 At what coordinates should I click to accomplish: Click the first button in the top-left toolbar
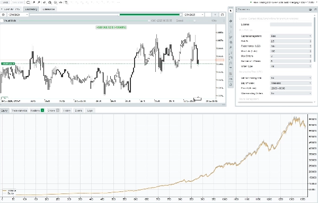[x=5, y=3]
